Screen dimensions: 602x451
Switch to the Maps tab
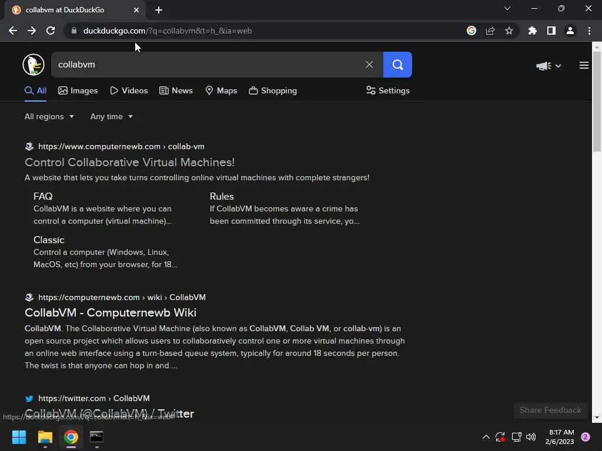(221, 91)
